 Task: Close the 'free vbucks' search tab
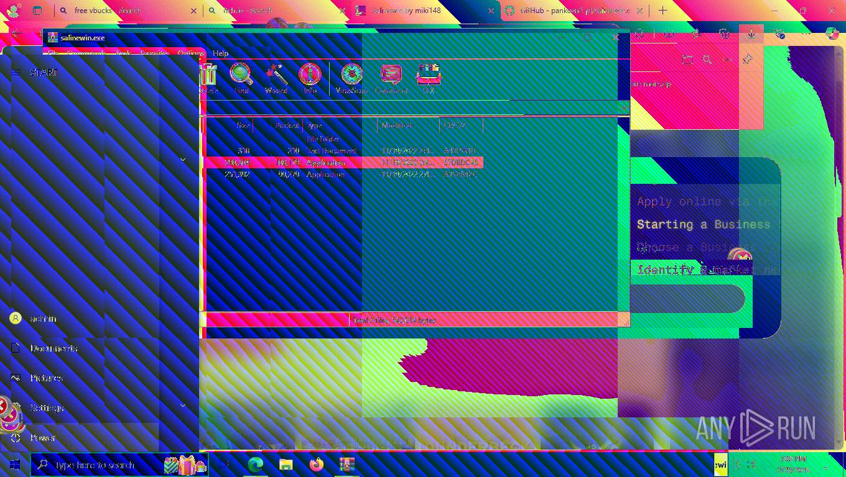click(193, 11)
